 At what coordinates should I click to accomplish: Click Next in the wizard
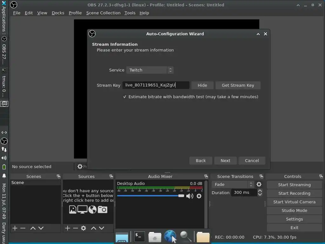pos(225,160)
